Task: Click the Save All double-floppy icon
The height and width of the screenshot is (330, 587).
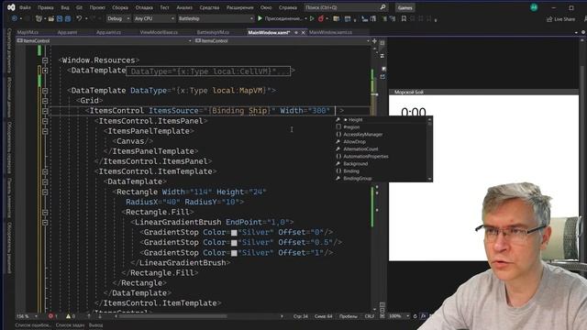Action: 68,18
